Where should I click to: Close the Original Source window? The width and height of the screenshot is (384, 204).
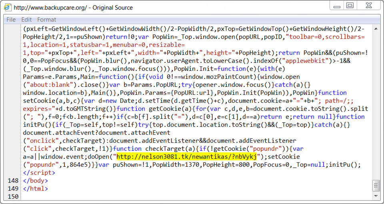click(x=369, y=5)
